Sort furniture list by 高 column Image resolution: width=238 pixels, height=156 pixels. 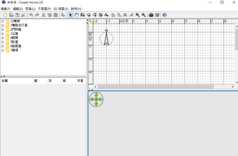click(x=68, y=81)
